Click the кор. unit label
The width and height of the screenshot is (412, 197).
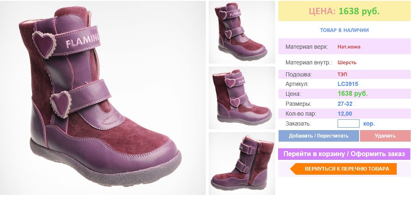click(369, 123)
